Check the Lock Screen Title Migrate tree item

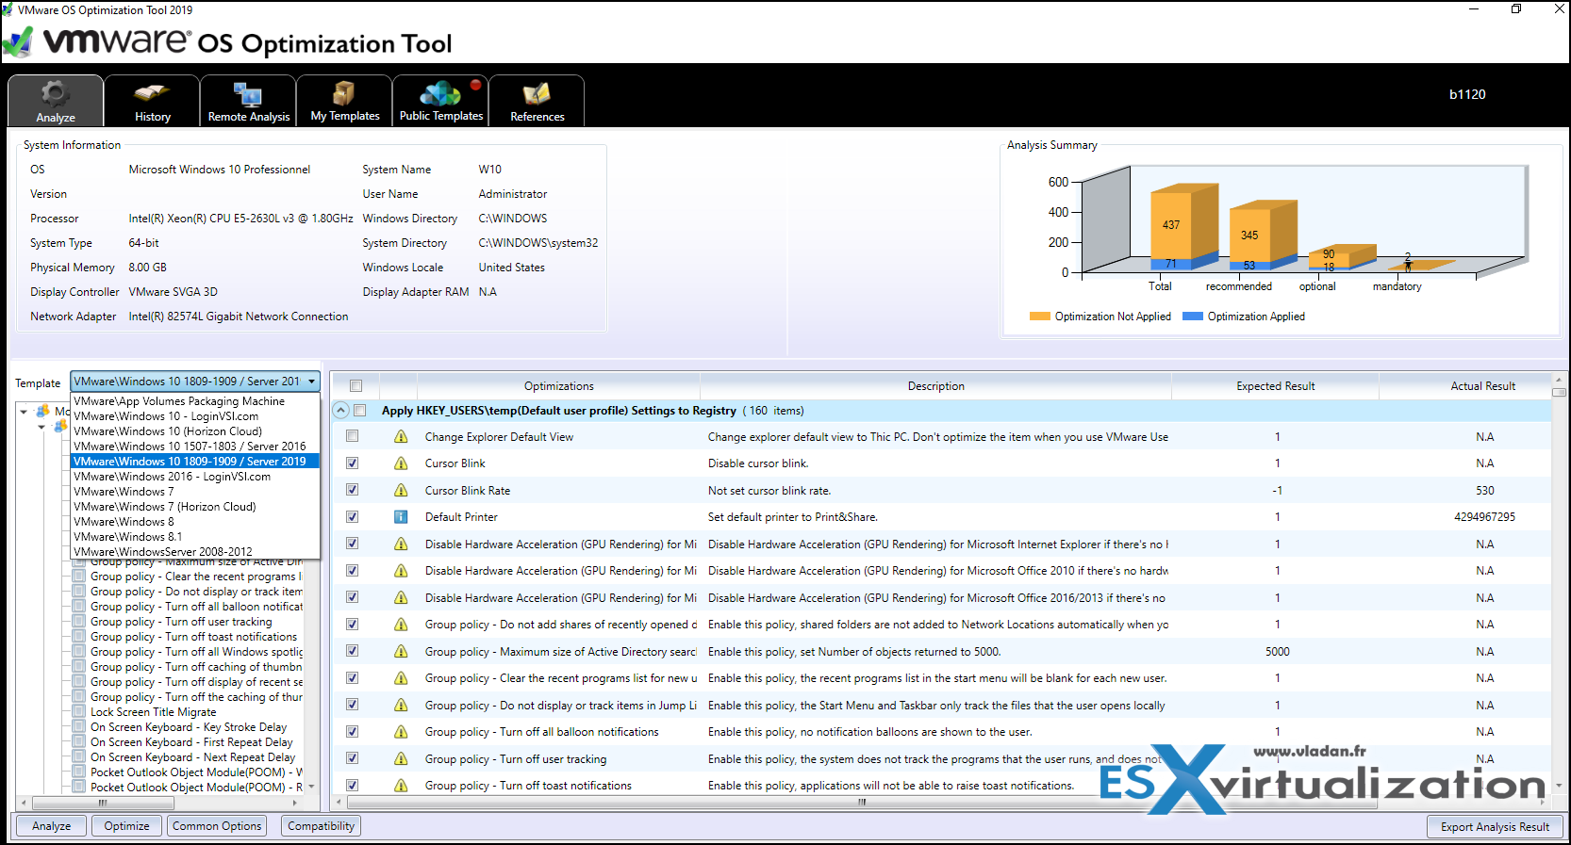tap(80, 712)
